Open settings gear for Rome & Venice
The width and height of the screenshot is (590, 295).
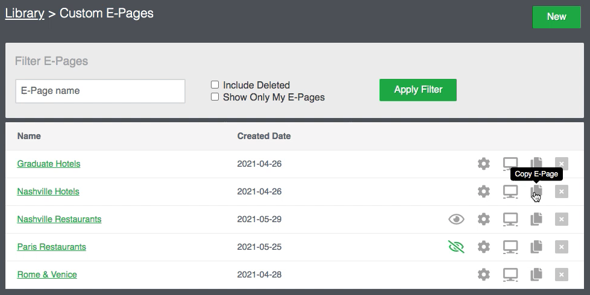pos(483,275)
